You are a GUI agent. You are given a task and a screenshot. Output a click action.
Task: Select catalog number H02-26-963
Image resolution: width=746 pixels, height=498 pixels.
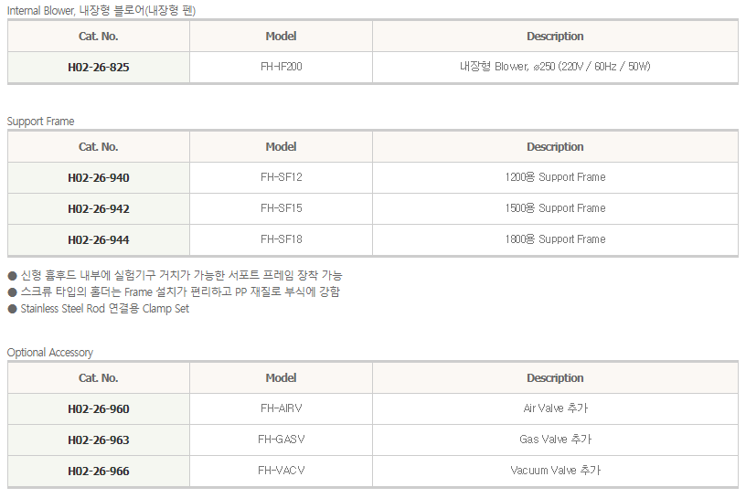(99, 440)
